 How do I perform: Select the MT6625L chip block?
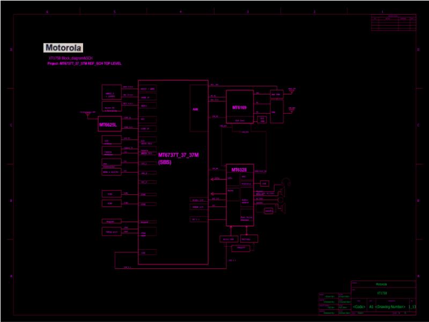[110, 125]
